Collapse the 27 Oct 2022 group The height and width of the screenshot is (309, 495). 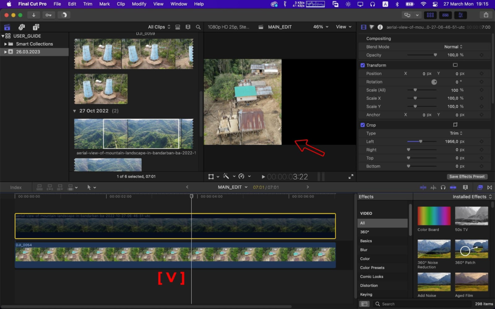[x=74, y=111]
